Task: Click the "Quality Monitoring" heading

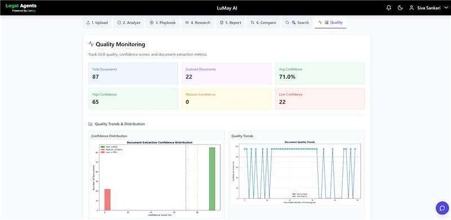Action: [120, 45]
